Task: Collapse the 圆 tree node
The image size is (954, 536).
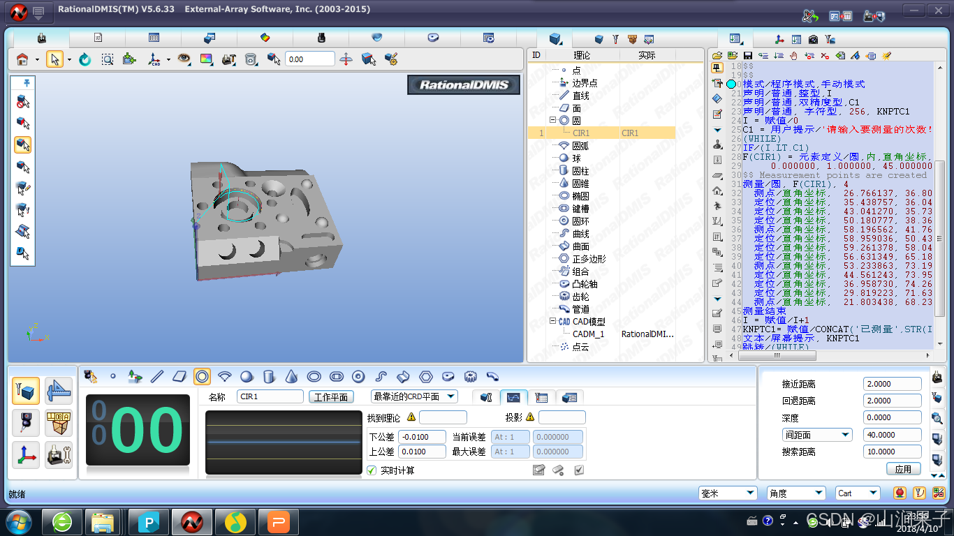Action: tap(553, 120)
